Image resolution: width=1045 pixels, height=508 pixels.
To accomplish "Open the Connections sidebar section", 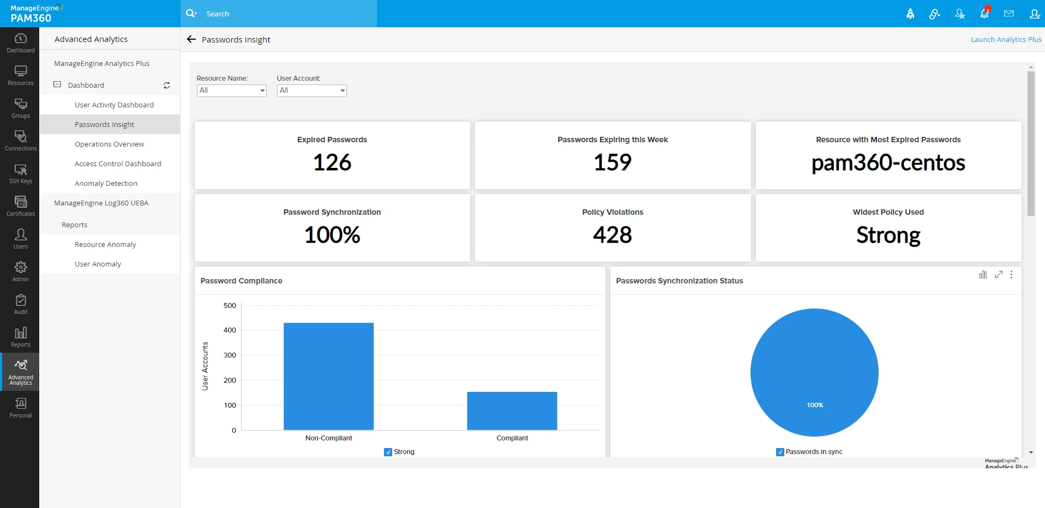I will [x=20, y=141].
